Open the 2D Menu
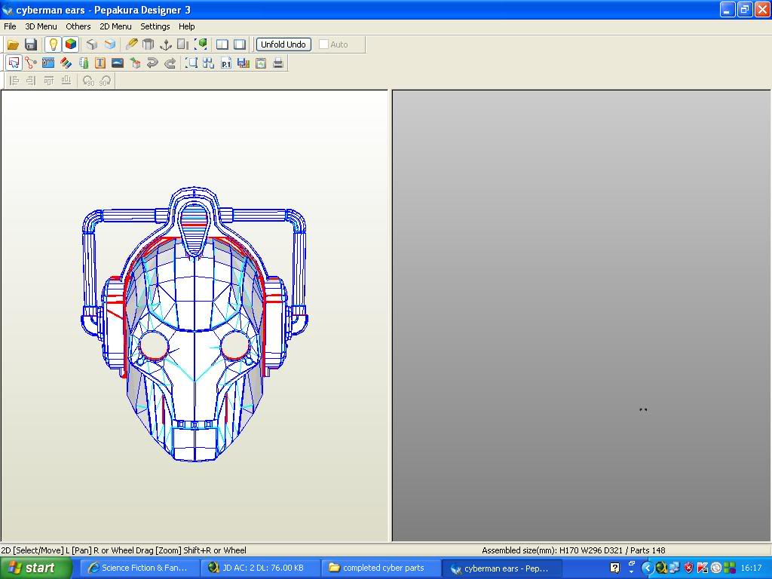The height and width of the screenshot is (579, 772). pos(115,26)
